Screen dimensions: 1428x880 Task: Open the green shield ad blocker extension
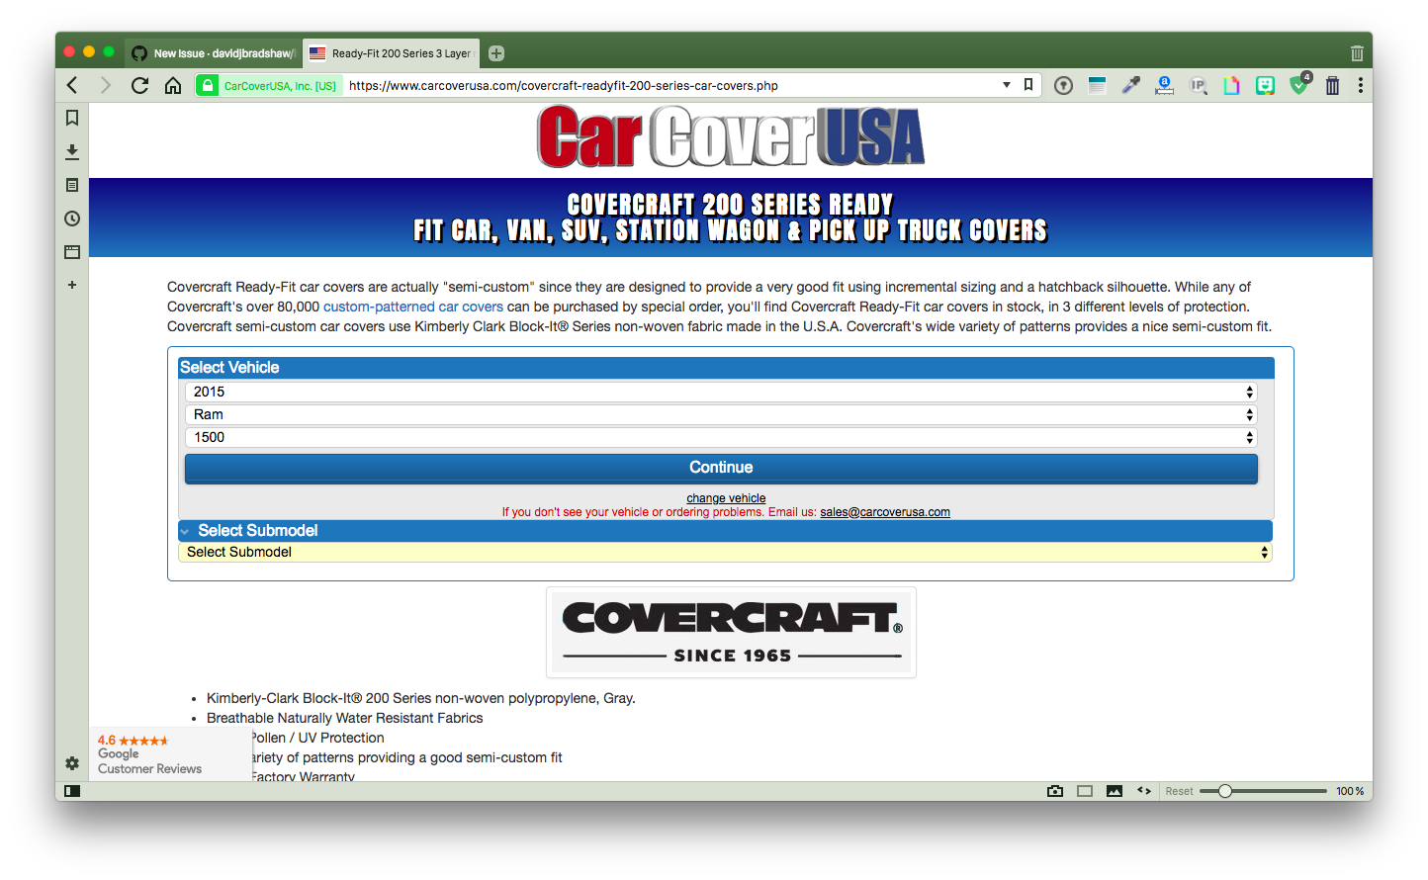point(1299,85)
